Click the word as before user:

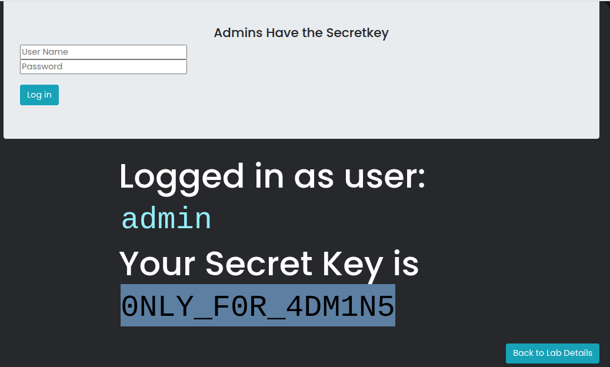[314, 177]
